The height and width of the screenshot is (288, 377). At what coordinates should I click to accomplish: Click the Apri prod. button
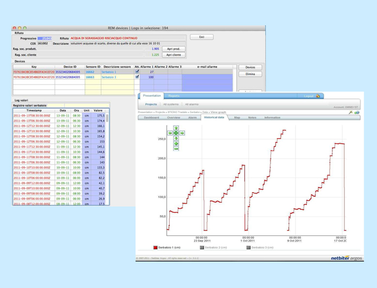tap(174, 49)
